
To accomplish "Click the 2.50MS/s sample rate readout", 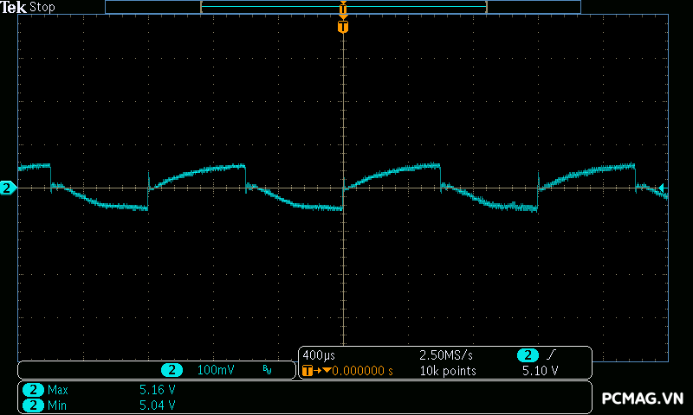I will 448,355.
